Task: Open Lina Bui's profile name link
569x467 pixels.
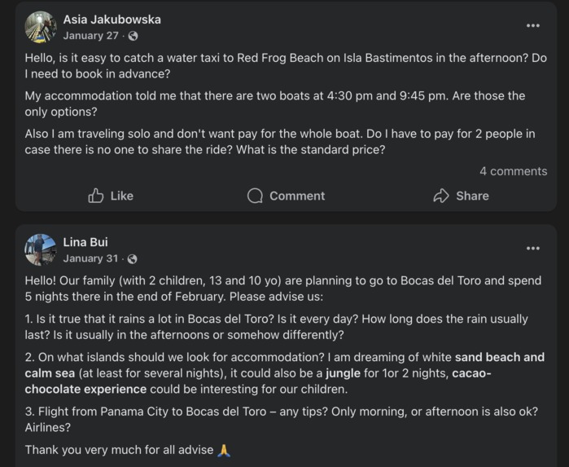Action: click(85, 242)
